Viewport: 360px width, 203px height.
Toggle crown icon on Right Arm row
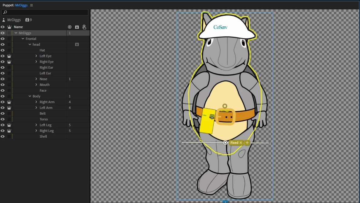[9, 102]
